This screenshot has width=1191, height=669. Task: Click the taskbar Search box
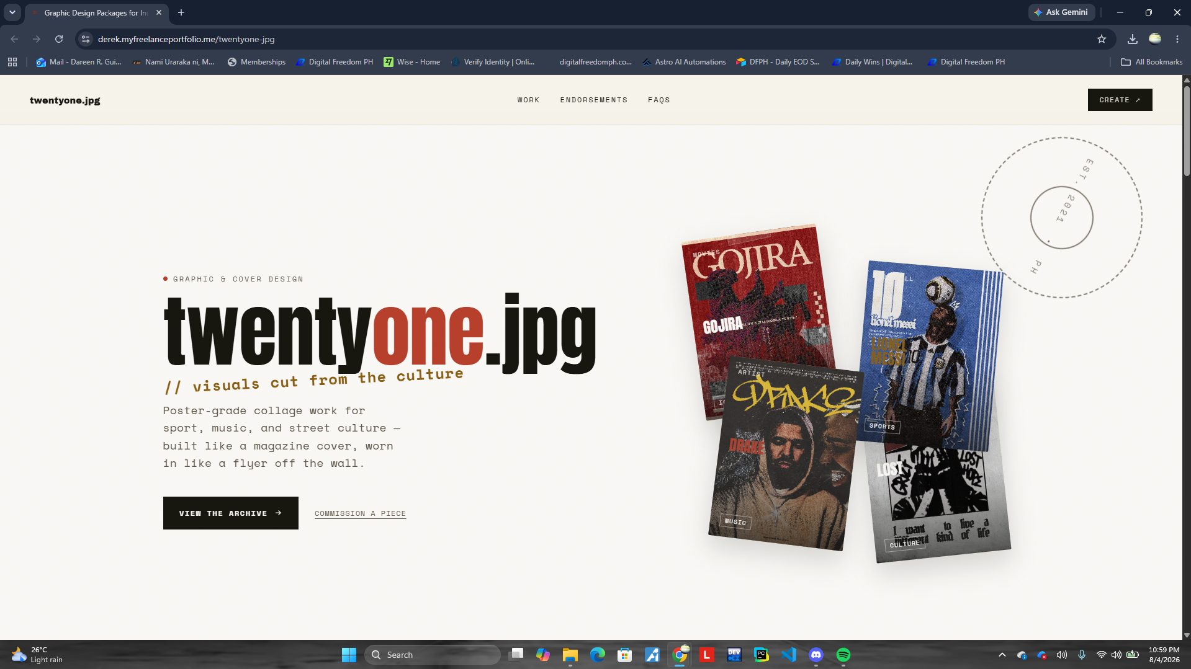coord(433,655)
